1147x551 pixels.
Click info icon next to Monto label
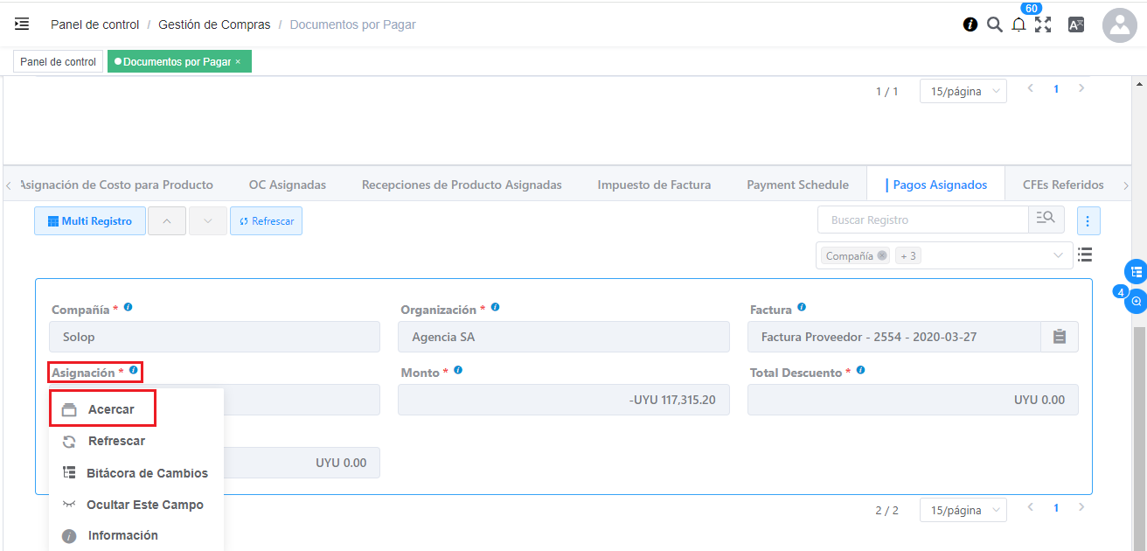pos(458,371)
